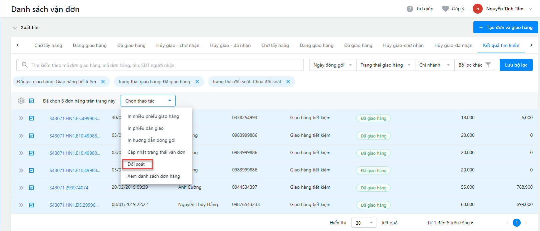540x231 pixels.
Task: Choose Đối soát from the action menu
Action: (136, 164)
